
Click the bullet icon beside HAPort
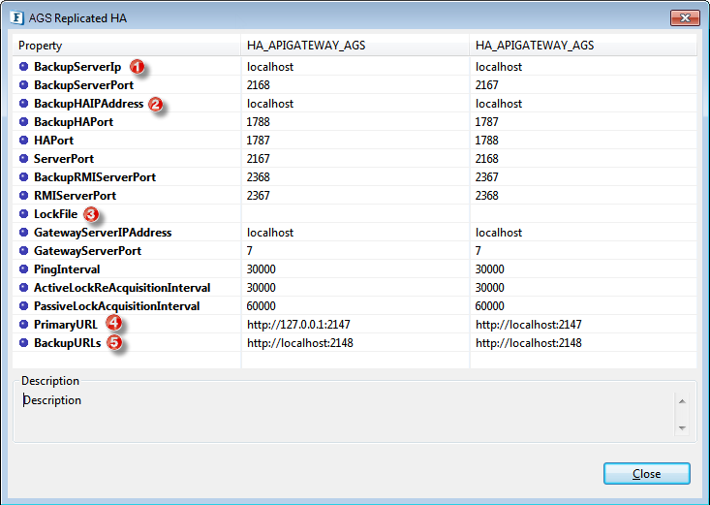click(x=23, y=141)
